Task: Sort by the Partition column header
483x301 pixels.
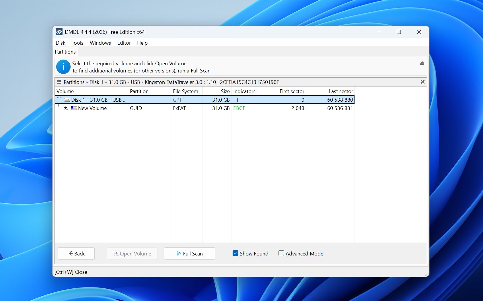Action: click(149, 91)
